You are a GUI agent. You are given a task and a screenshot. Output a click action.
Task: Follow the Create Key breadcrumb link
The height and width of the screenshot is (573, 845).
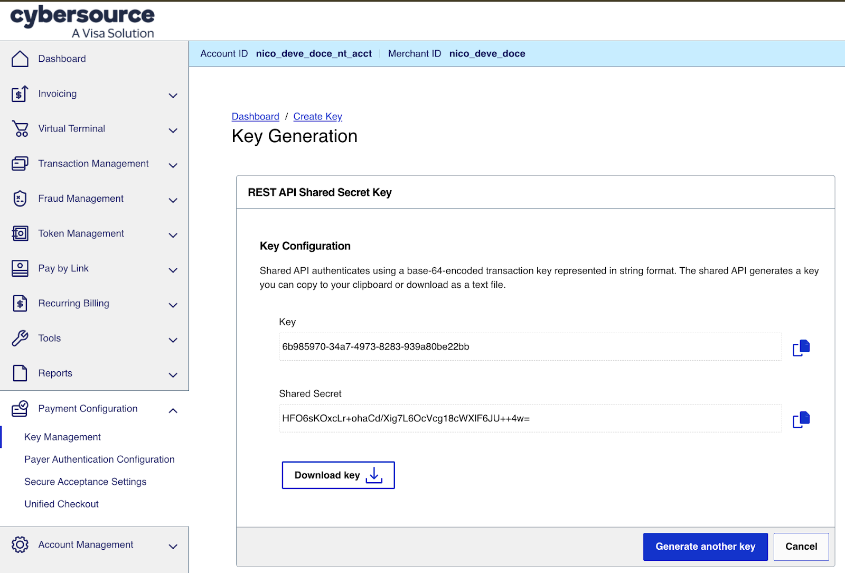click(317, 117)
